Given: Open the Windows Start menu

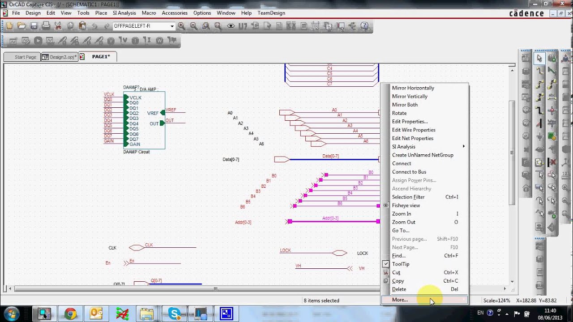Looking at the screenshot, I should [11, 313].
